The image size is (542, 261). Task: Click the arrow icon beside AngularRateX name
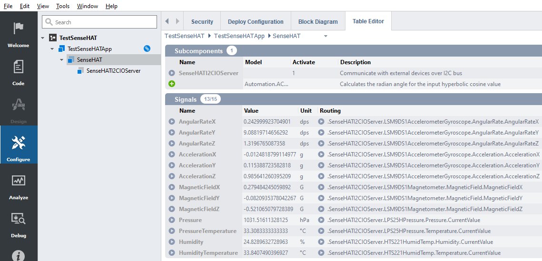coord(172,122)
